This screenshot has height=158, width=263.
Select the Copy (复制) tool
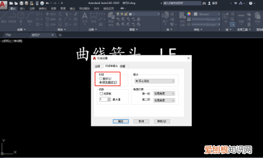(51, 19)
